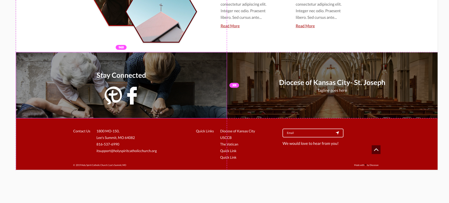Click the circular cross logo icon
Image resolution: width=449 pixels, height=203 pixels.
(113, 95)
